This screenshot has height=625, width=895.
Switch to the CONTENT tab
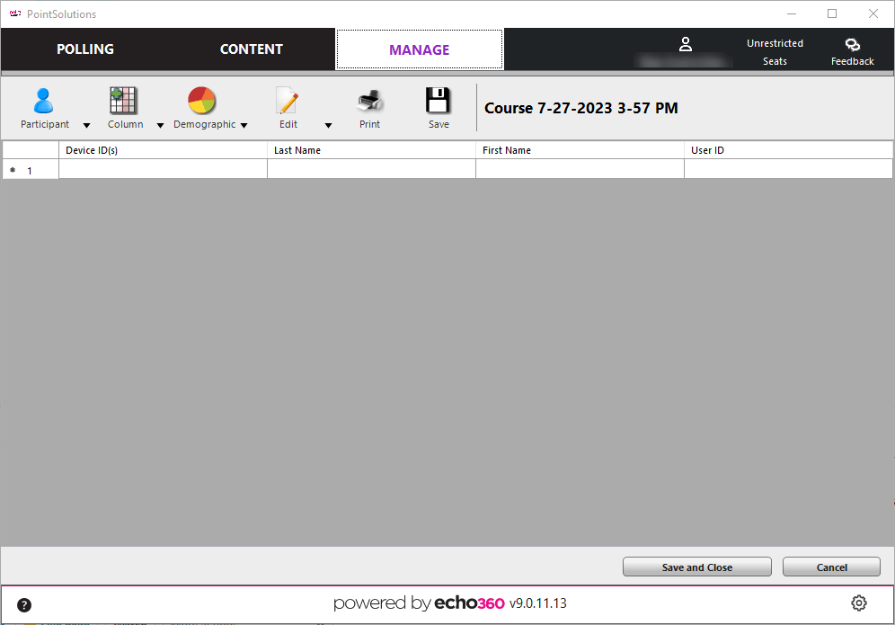pos(251,49)
